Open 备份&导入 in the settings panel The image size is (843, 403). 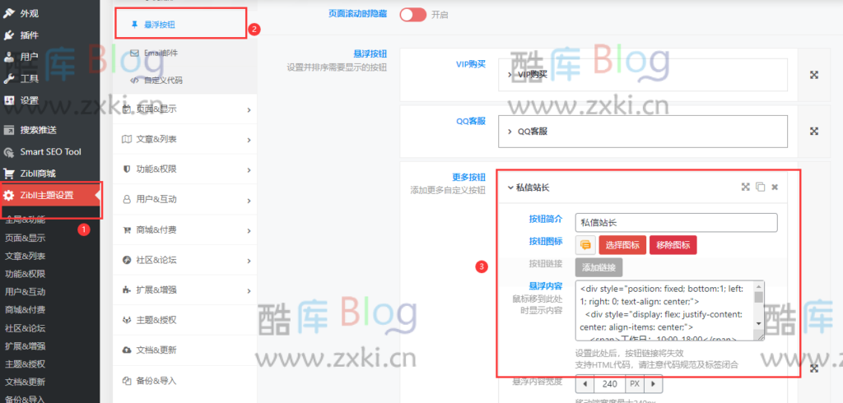[185, 381]
